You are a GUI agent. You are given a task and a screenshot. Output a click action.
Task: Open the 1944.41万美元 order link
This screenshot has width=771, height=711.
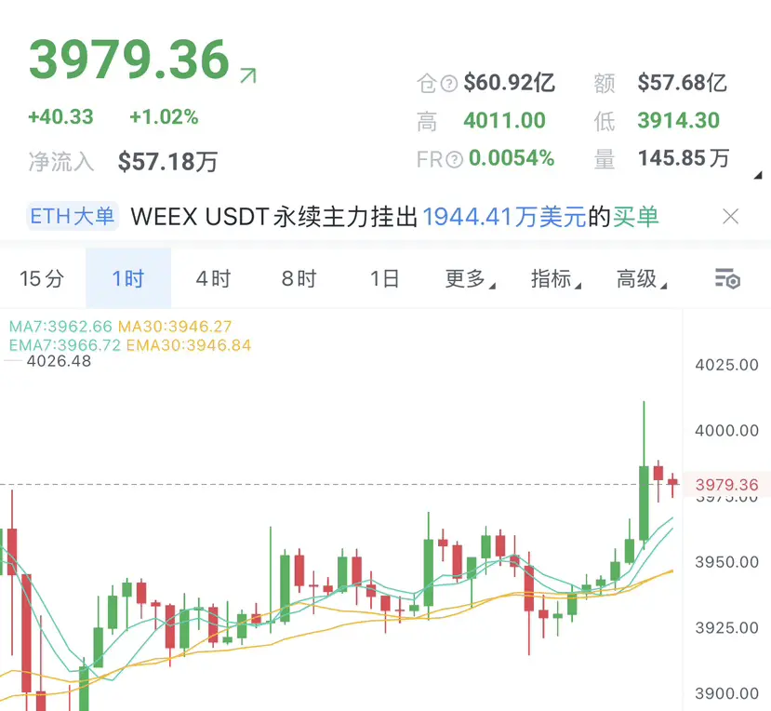click(504, 217)
